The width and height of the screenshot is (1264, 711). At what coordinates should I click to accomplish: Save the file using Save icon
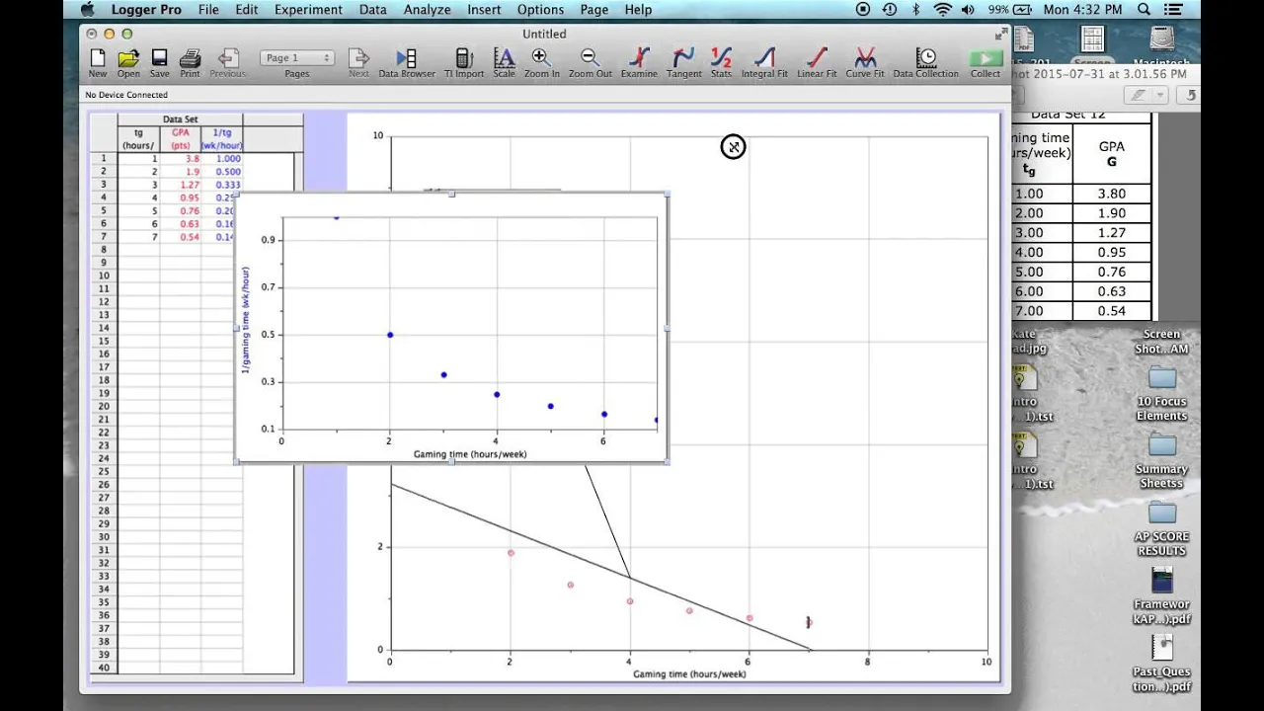159,63
